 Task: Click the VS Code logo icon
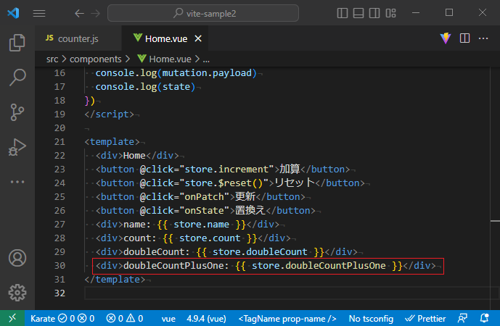[x=13, y=13]
